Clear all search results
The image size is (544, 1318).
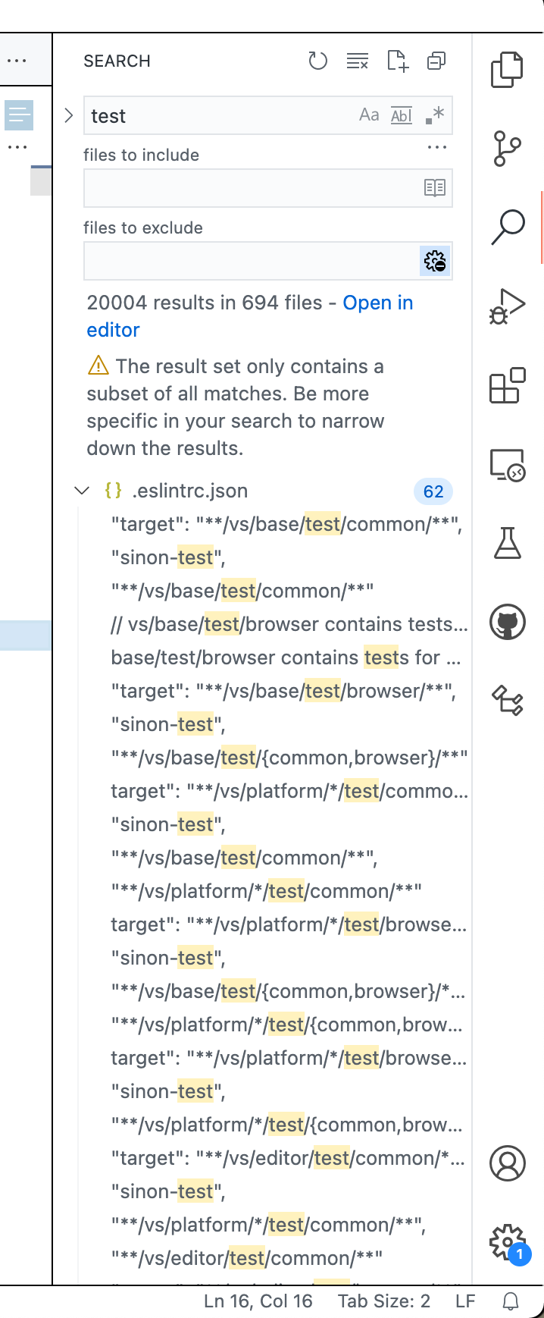[x=357, y=61]
